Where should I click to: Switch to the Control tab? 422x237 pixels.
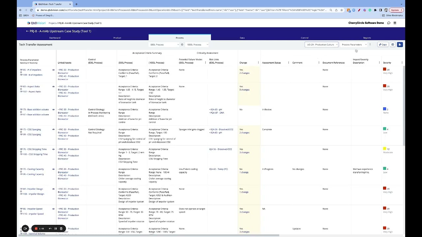[305, 38]
